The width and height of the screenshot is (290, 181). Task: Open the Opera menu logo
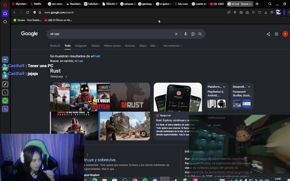point(5,5)
